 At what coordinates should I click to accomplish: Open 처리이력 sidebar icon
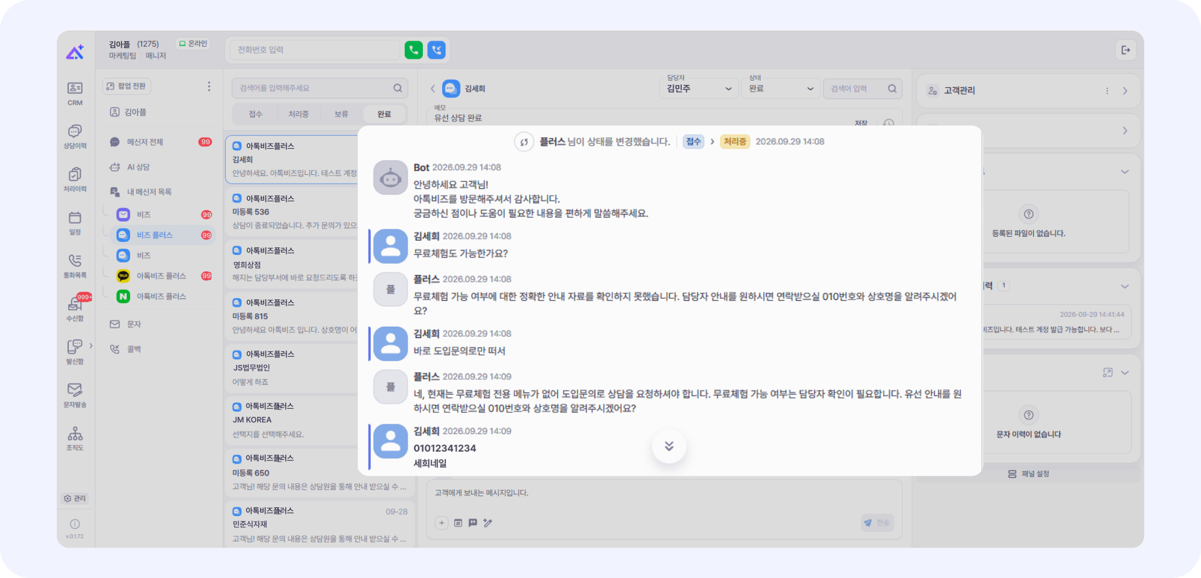tap(75, 179)
